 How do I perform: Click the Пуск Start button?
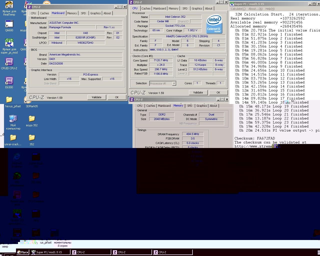pyautogui.click(x=23, y=252)
